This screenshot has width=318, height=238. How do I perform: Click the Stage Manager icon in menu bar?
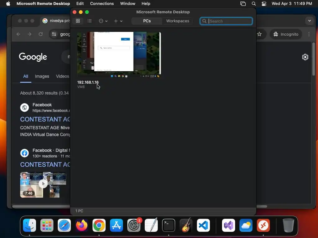pyautogui.click(x=243, y=3)
